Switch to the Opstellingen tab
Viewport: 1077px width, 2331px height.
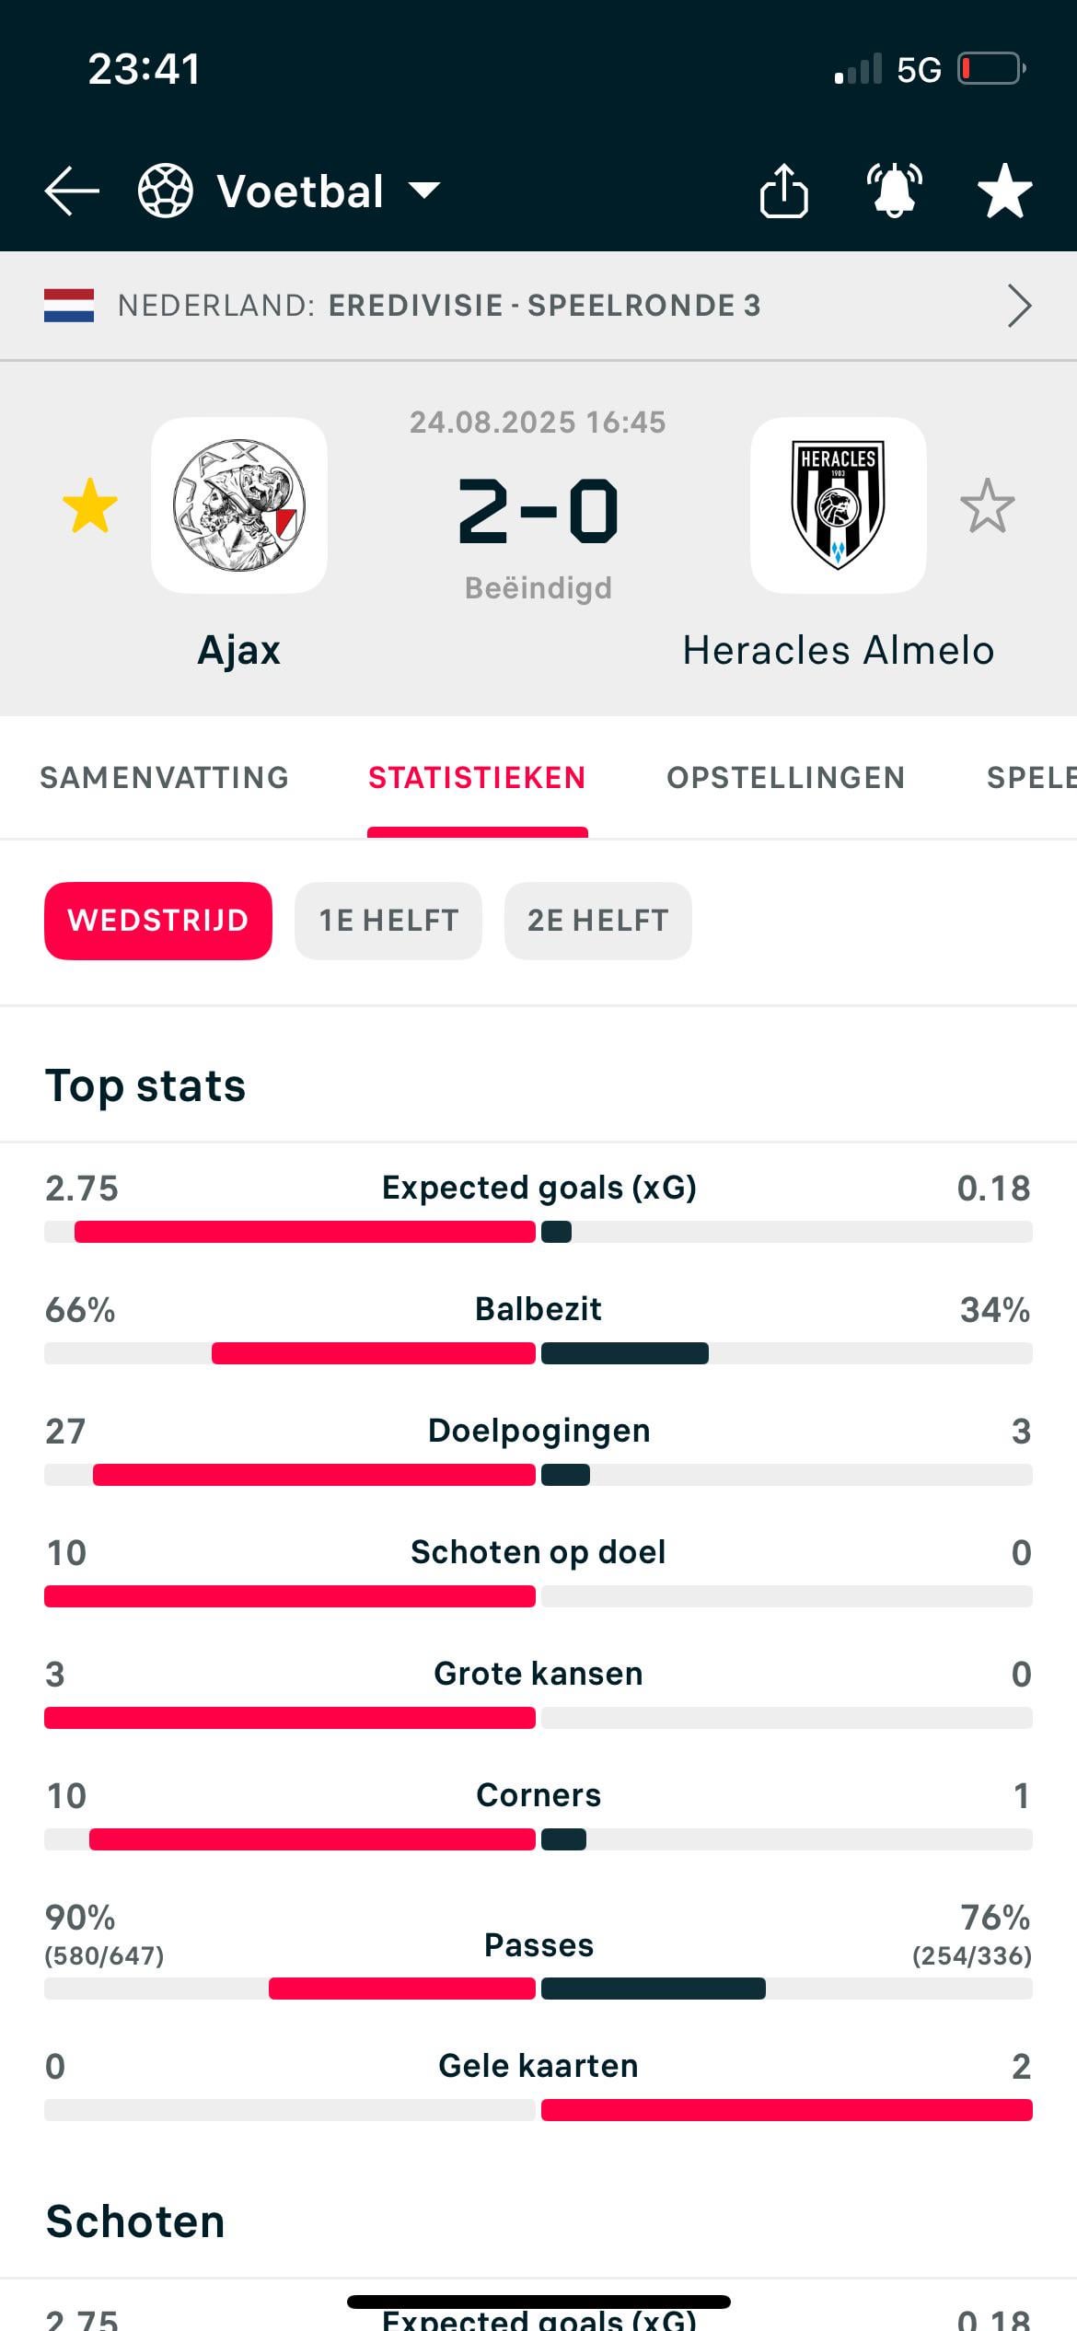pos(785,778)
